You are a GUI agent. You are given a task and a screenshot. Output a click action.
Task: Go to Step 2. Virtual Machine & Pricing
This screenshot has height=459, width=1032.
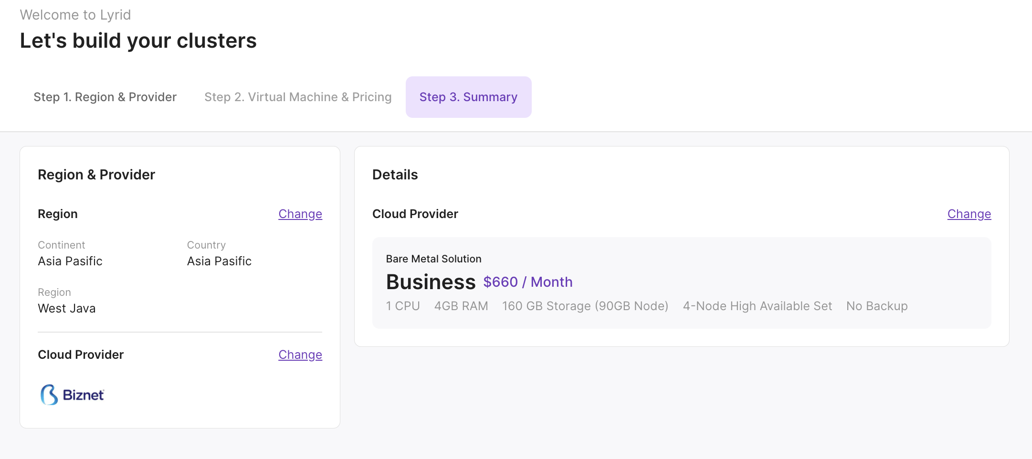(298, 97)
